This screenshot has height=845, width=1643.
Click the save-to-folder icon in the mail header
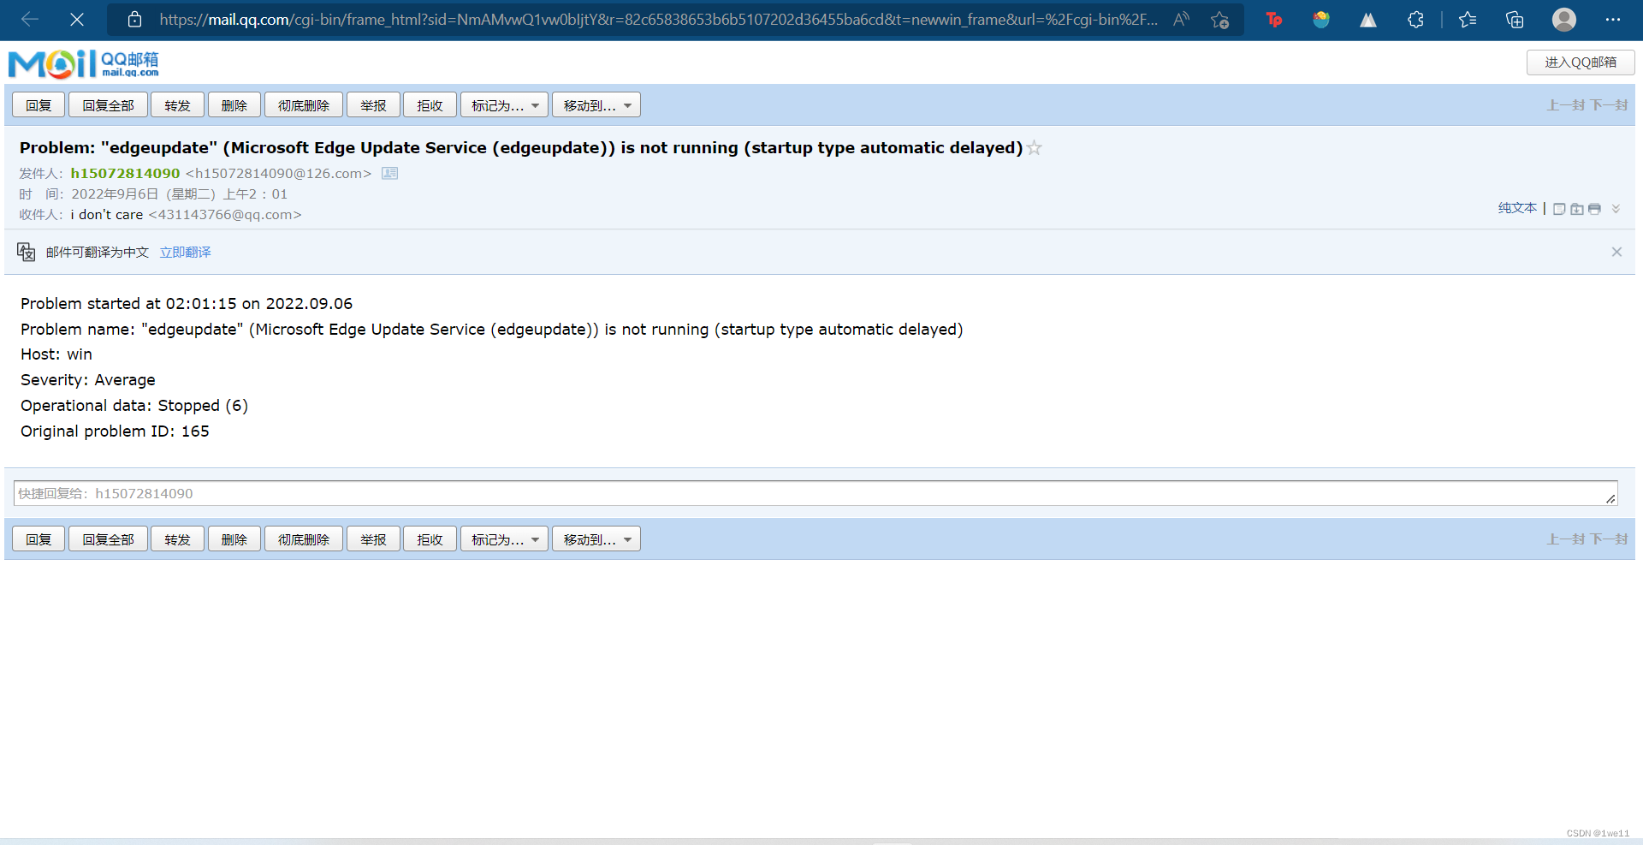click(x=1577, y=209)
